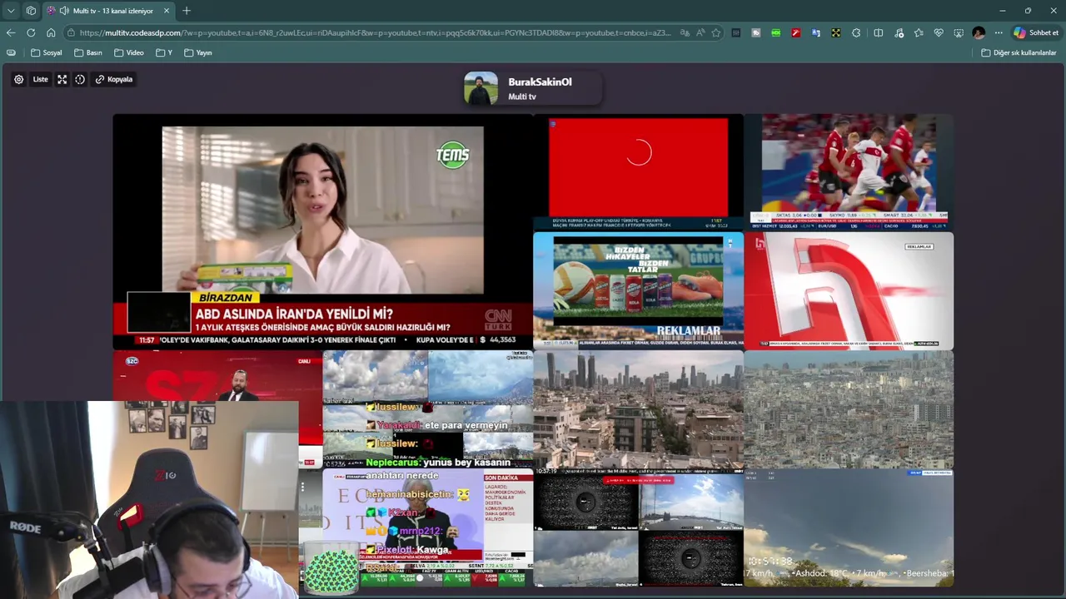Select the Son Dakika news stream

point(427,528)
